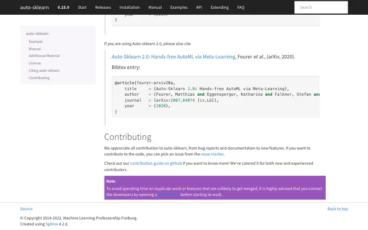Click Back to top link
This screenshot has width=368, height=230.
(338, 209)
